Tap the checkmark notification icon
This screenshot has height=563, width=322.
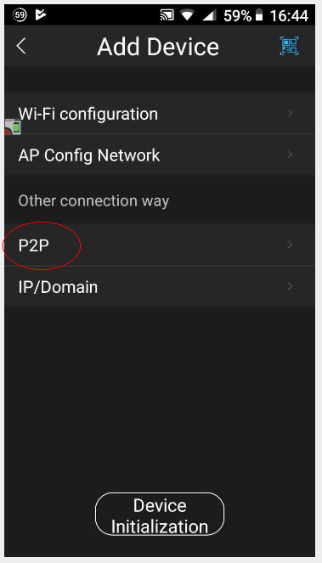[40, 15]
